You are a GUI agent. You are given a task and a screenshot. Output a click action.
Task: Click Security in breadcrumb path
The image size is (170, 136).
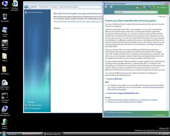pyautogui.click(x=54, y=7)
